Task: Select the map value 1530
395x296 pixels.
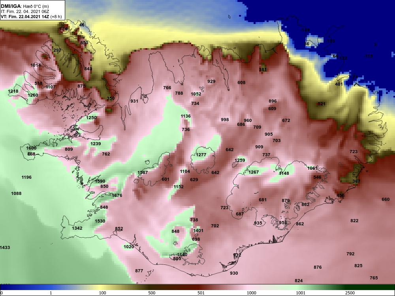Action: (x=100, y=221)
